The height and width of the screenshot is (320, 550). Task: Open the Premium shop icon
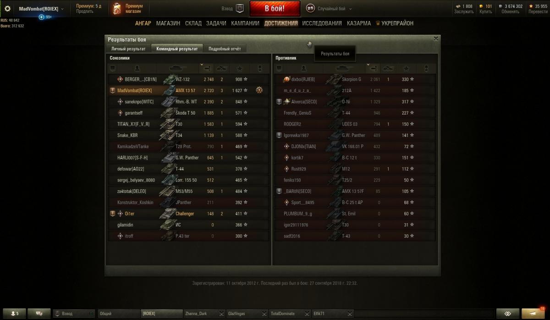pos(117,9)
